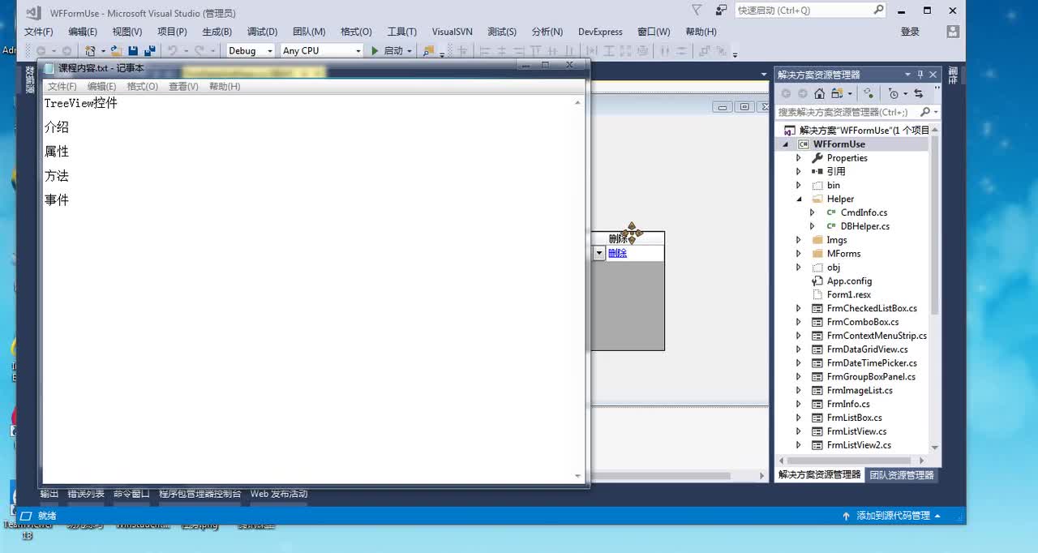Viewport: 1038px width, 553px height.
Task: Click the feedback funnel icon in title bar
Action: [697, 11]
